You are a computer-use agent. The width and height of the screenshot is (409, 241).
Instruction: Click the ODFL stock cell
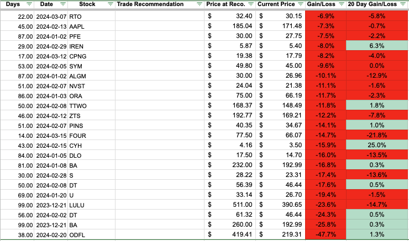[x=92, y=235]
